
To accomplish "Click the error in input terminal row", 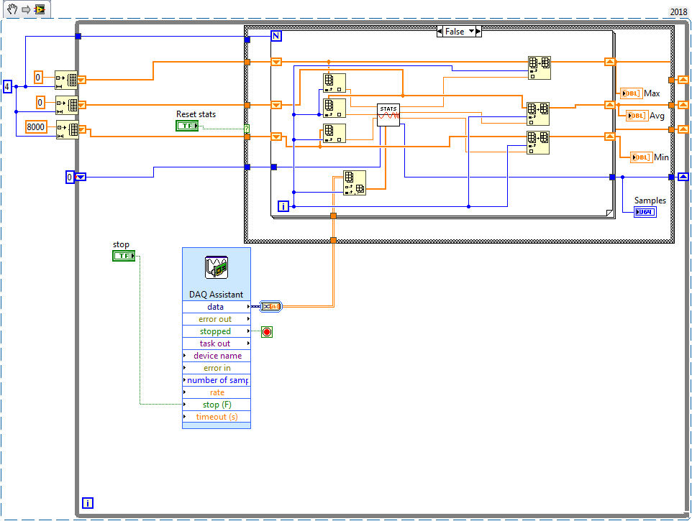I will pos(217,368).
